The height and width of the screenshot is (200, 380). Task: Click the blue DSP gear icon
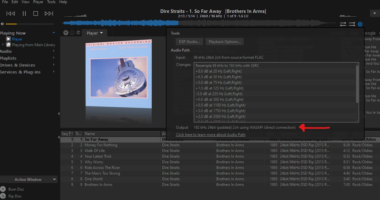pyautogui.click(x=360, y=24)
